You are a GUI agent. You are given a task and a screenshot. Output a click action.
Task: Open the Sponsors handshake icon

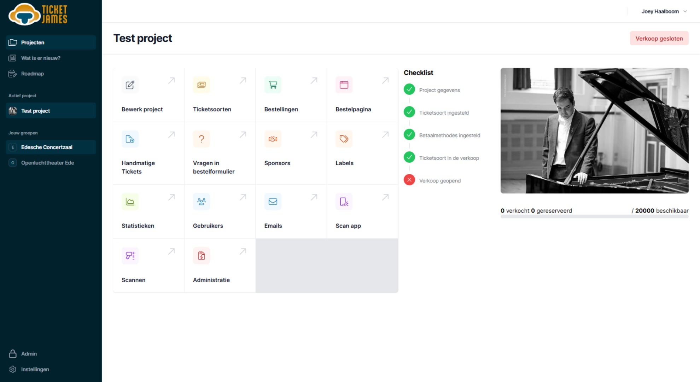pyautogui.click(x=273, y=139)
